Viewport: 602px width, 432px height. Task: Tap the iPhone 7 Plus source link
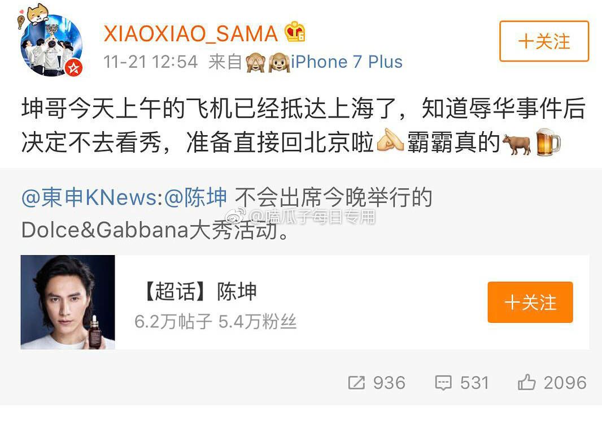pos(346,62)
